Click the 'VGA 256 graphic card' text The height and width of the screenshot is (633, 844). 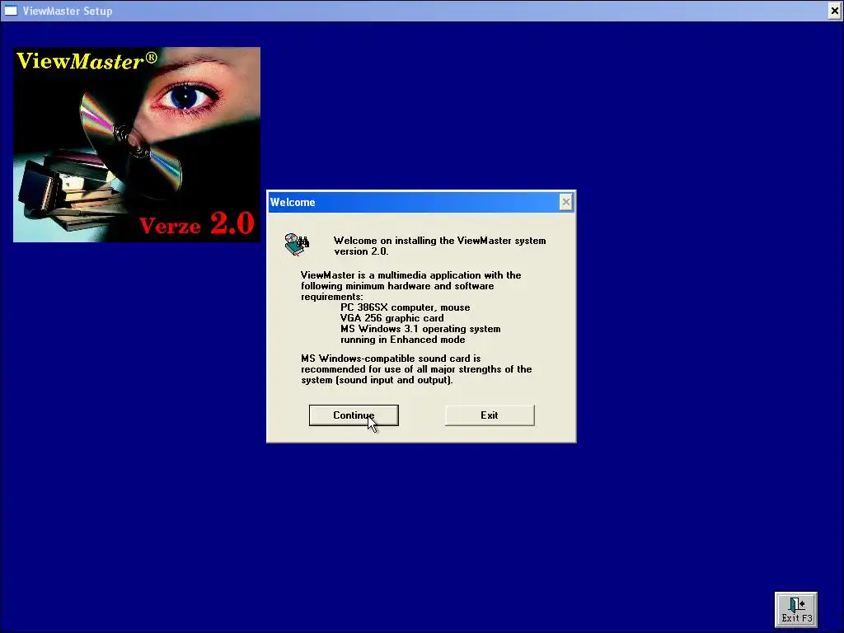[392, 318]
